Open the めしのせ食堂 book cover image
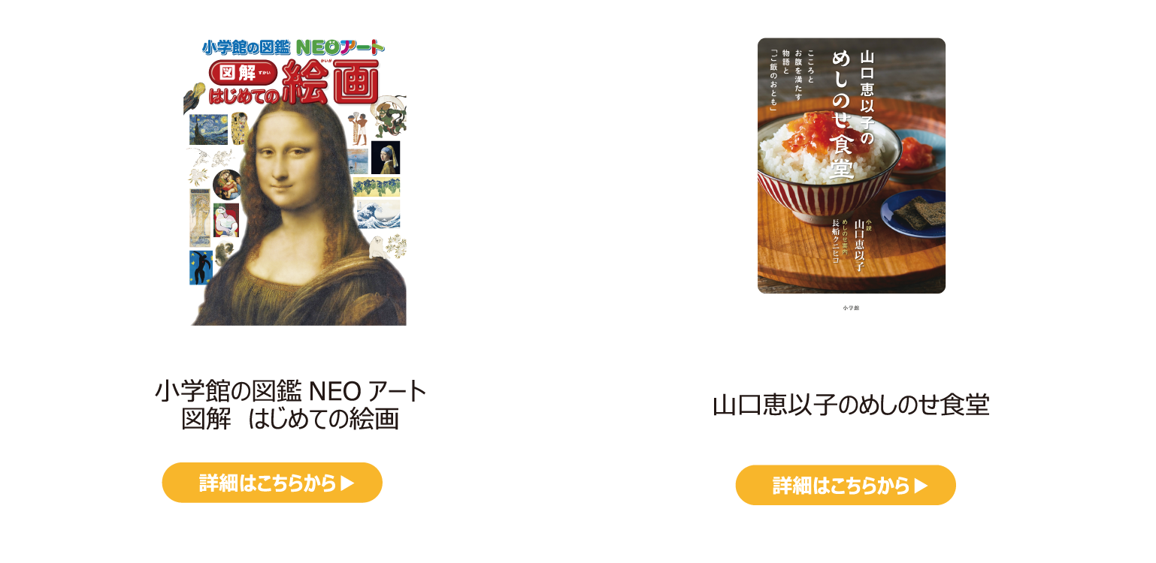1156x563 pixels. 852,166
